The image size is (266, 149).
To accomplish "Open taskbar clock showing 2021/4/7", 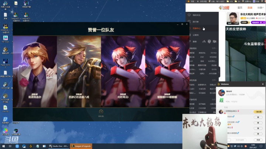I will coord(253,146).
